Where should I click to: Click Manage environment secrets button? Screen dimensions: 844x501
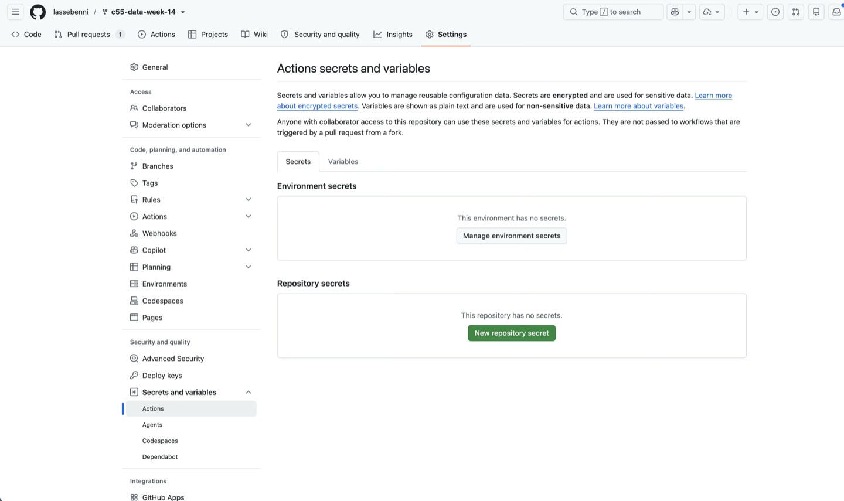click(x=512, y=236)
